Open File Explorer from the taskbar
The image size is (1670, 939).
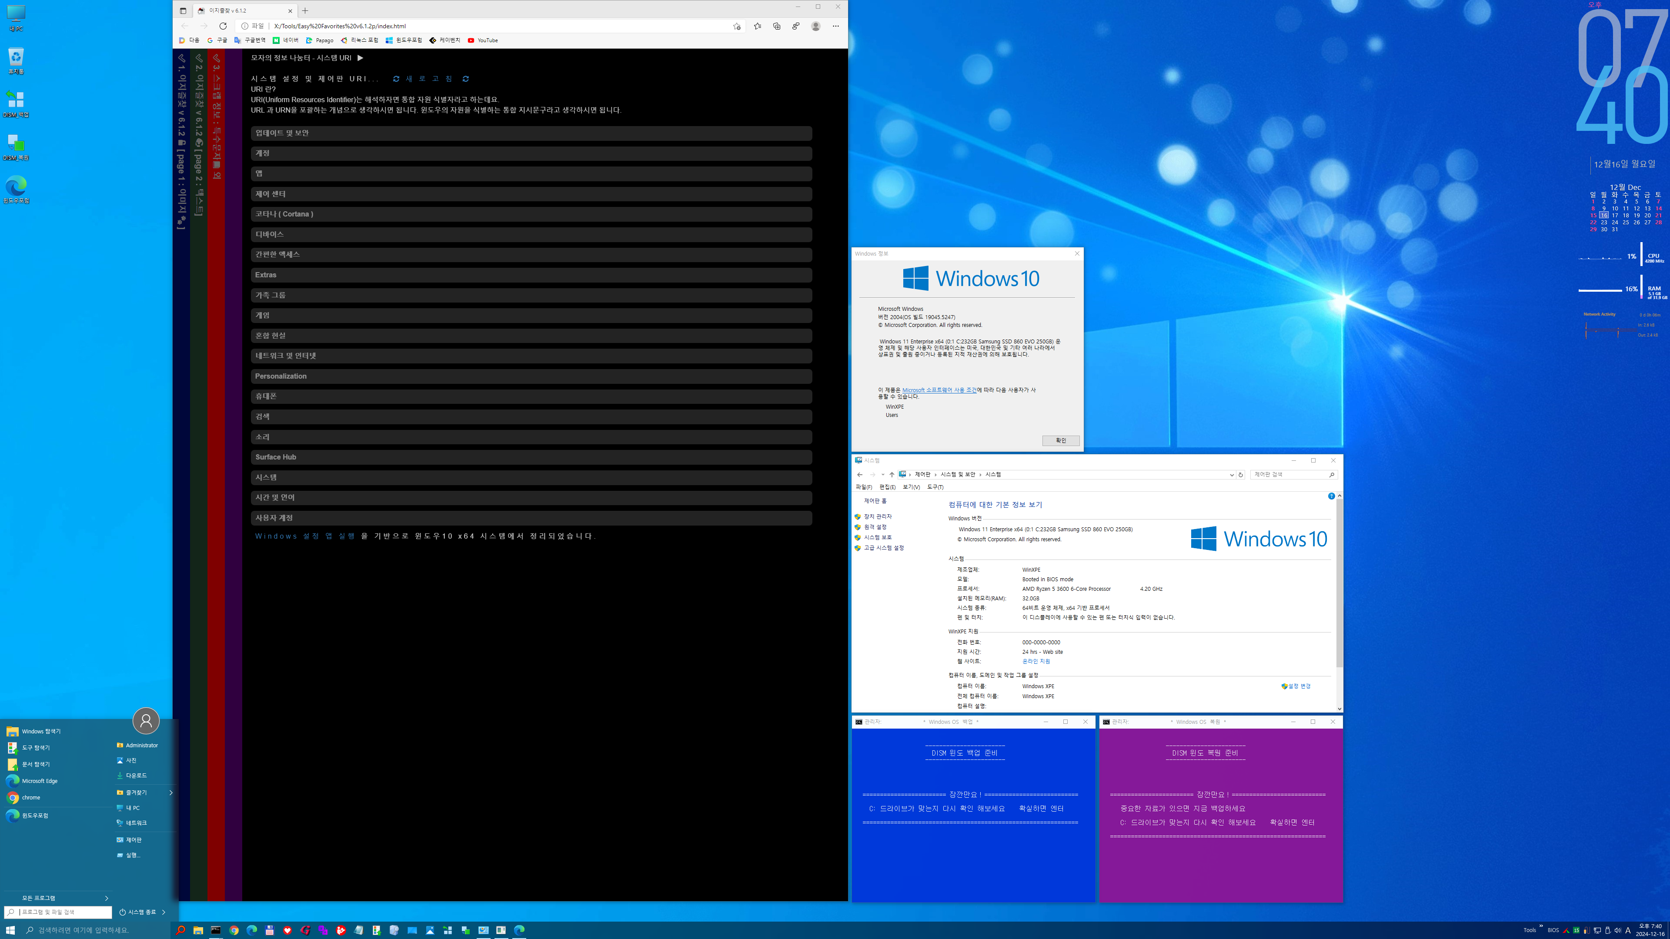pos(198,930)
